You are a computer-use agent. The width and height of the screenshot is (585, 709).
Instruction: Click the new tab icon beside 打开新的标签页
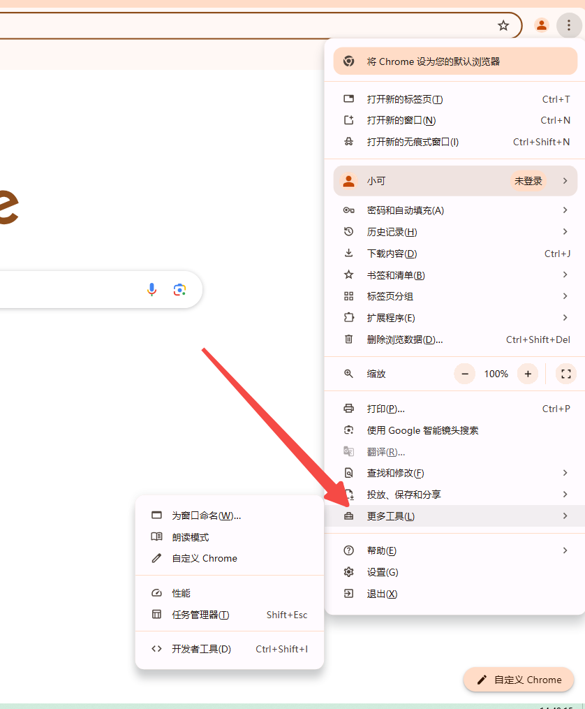(x=349, y=99)
